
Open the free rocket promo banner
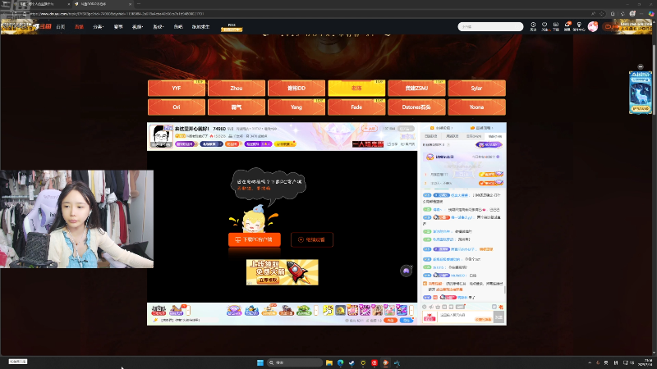click(x=282, y=272)
